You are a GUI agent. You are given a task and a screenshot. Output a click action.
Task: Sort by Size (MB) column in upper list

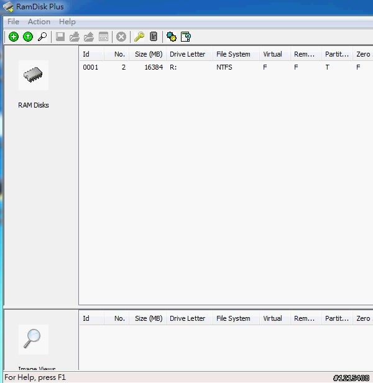[x=147, y=54]
